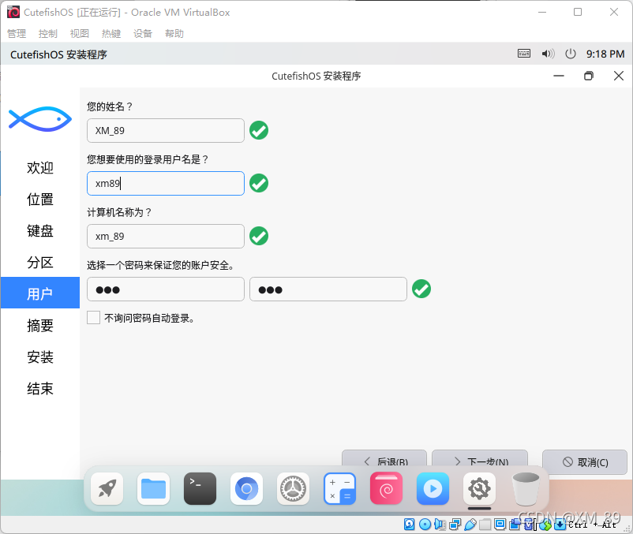
Task: Click the green checkmark next to password fields
Action: (x=421, y=289)
